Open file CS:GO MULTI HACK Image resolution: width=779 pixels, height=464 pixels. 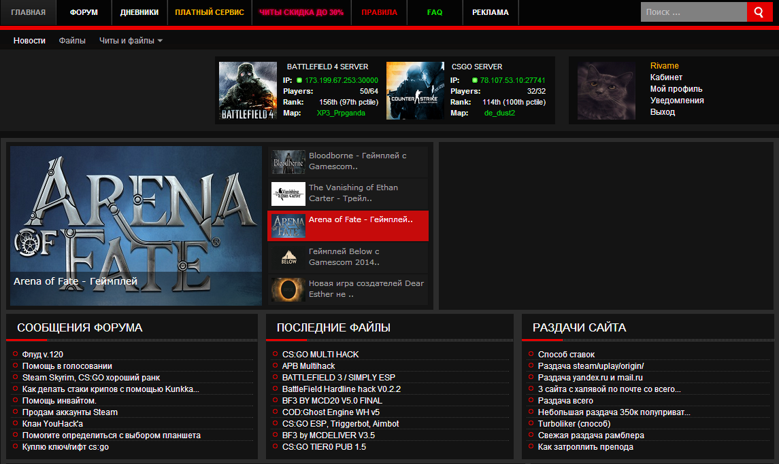coord(320,355)
